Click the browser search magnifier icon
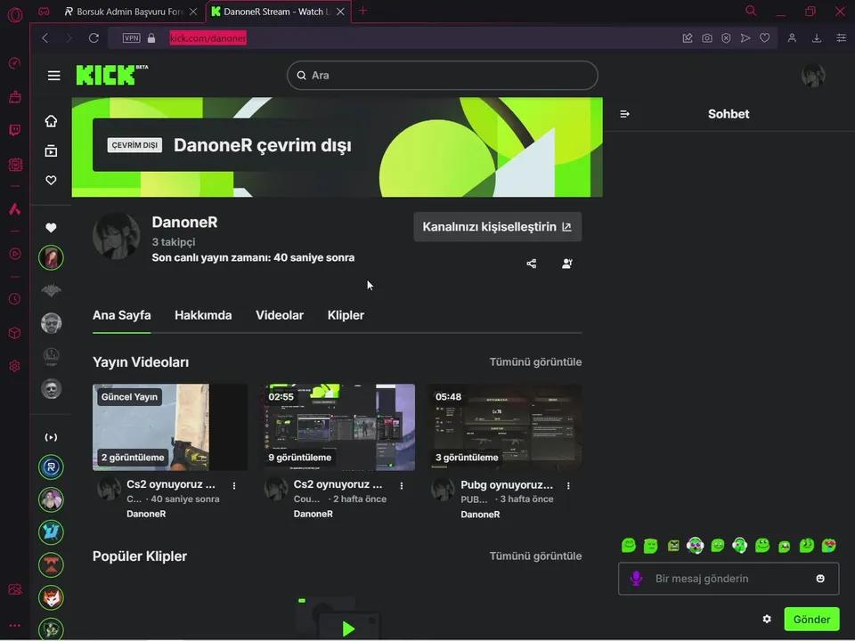The width and height of the screenshot is (855, 641). tap(751, 11)
